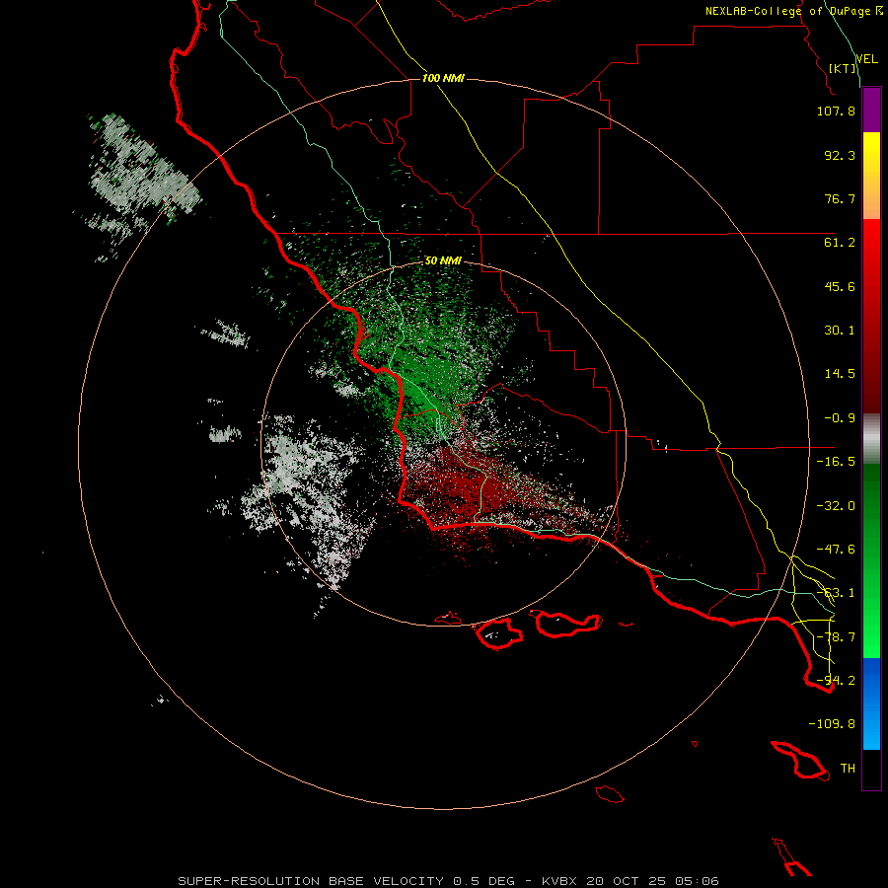Click the Super-Resolution Base Velocity caption

coord(449,881)
